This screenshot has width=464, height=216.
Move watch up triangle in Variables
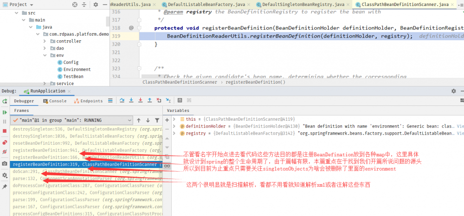167,138
